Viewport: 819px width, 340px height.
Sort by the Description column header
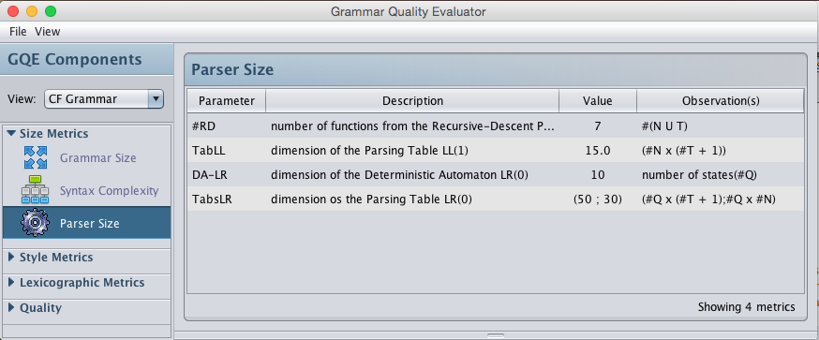click(412, 101)
